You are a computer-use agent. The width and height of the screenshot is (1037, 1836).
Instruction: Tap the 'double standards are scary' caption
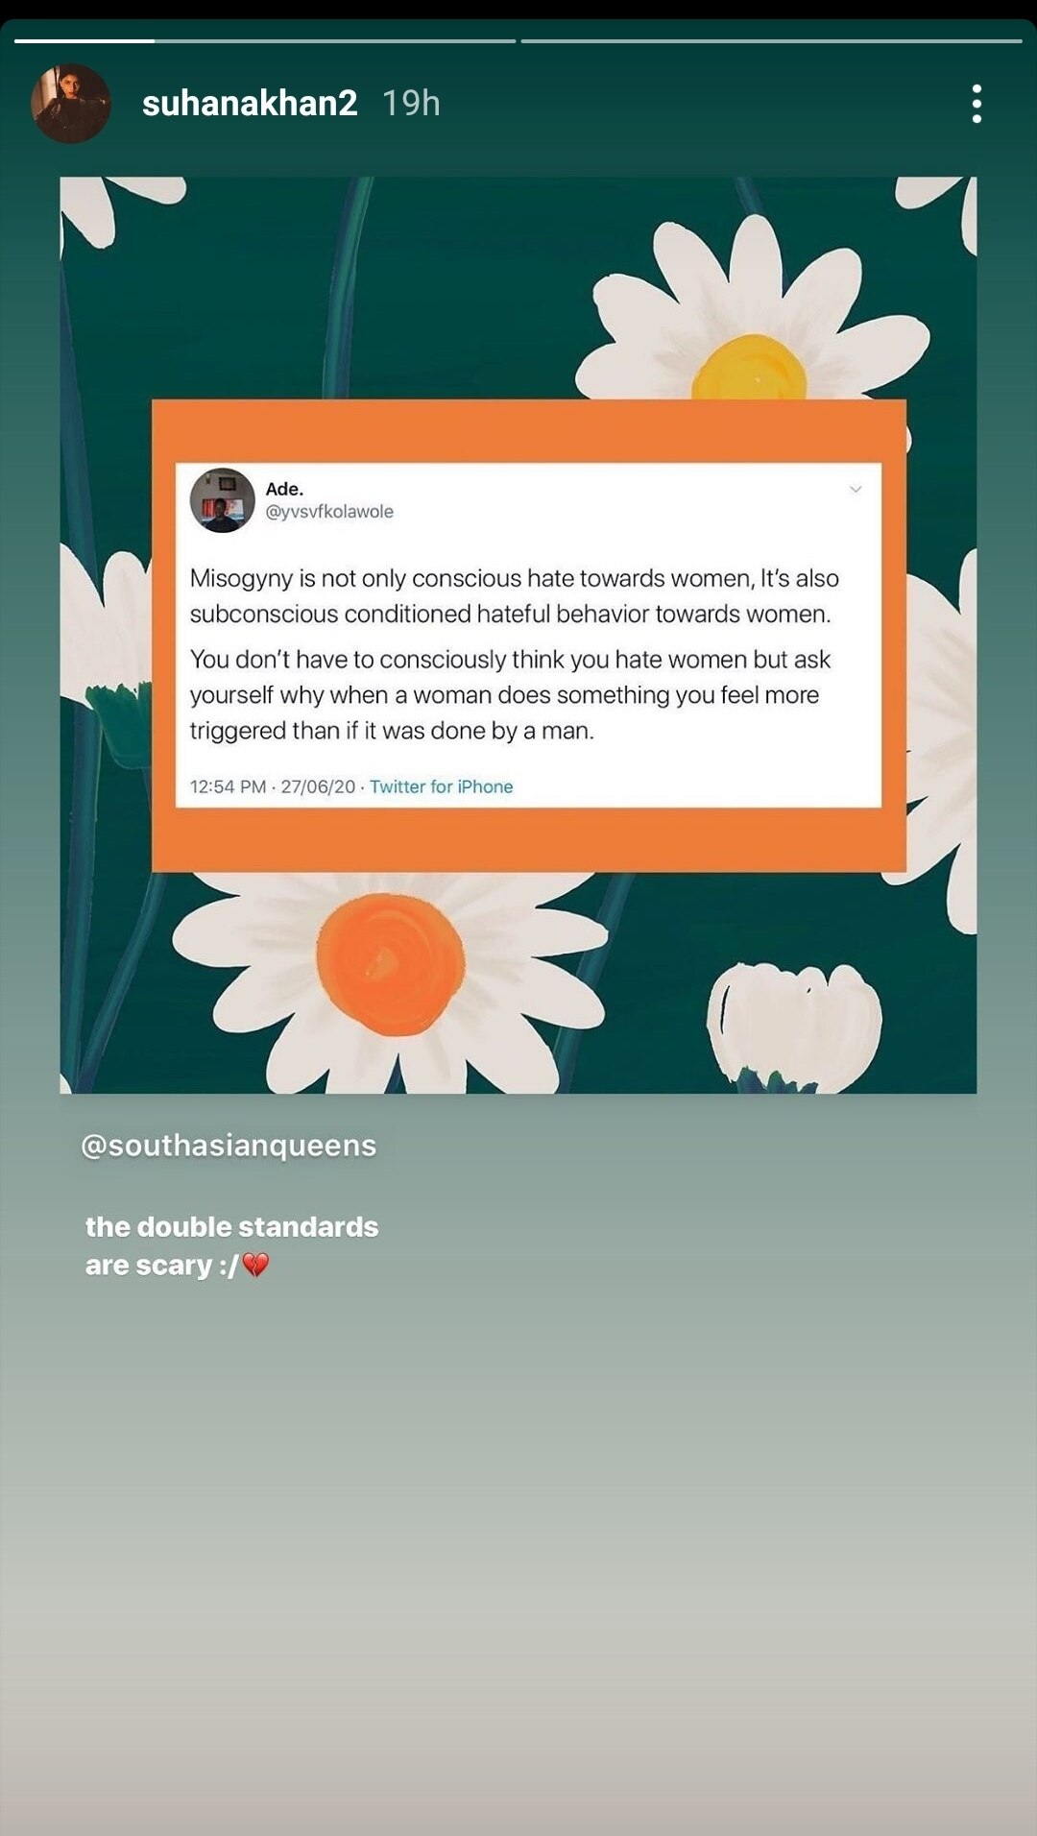[231, 1245]
